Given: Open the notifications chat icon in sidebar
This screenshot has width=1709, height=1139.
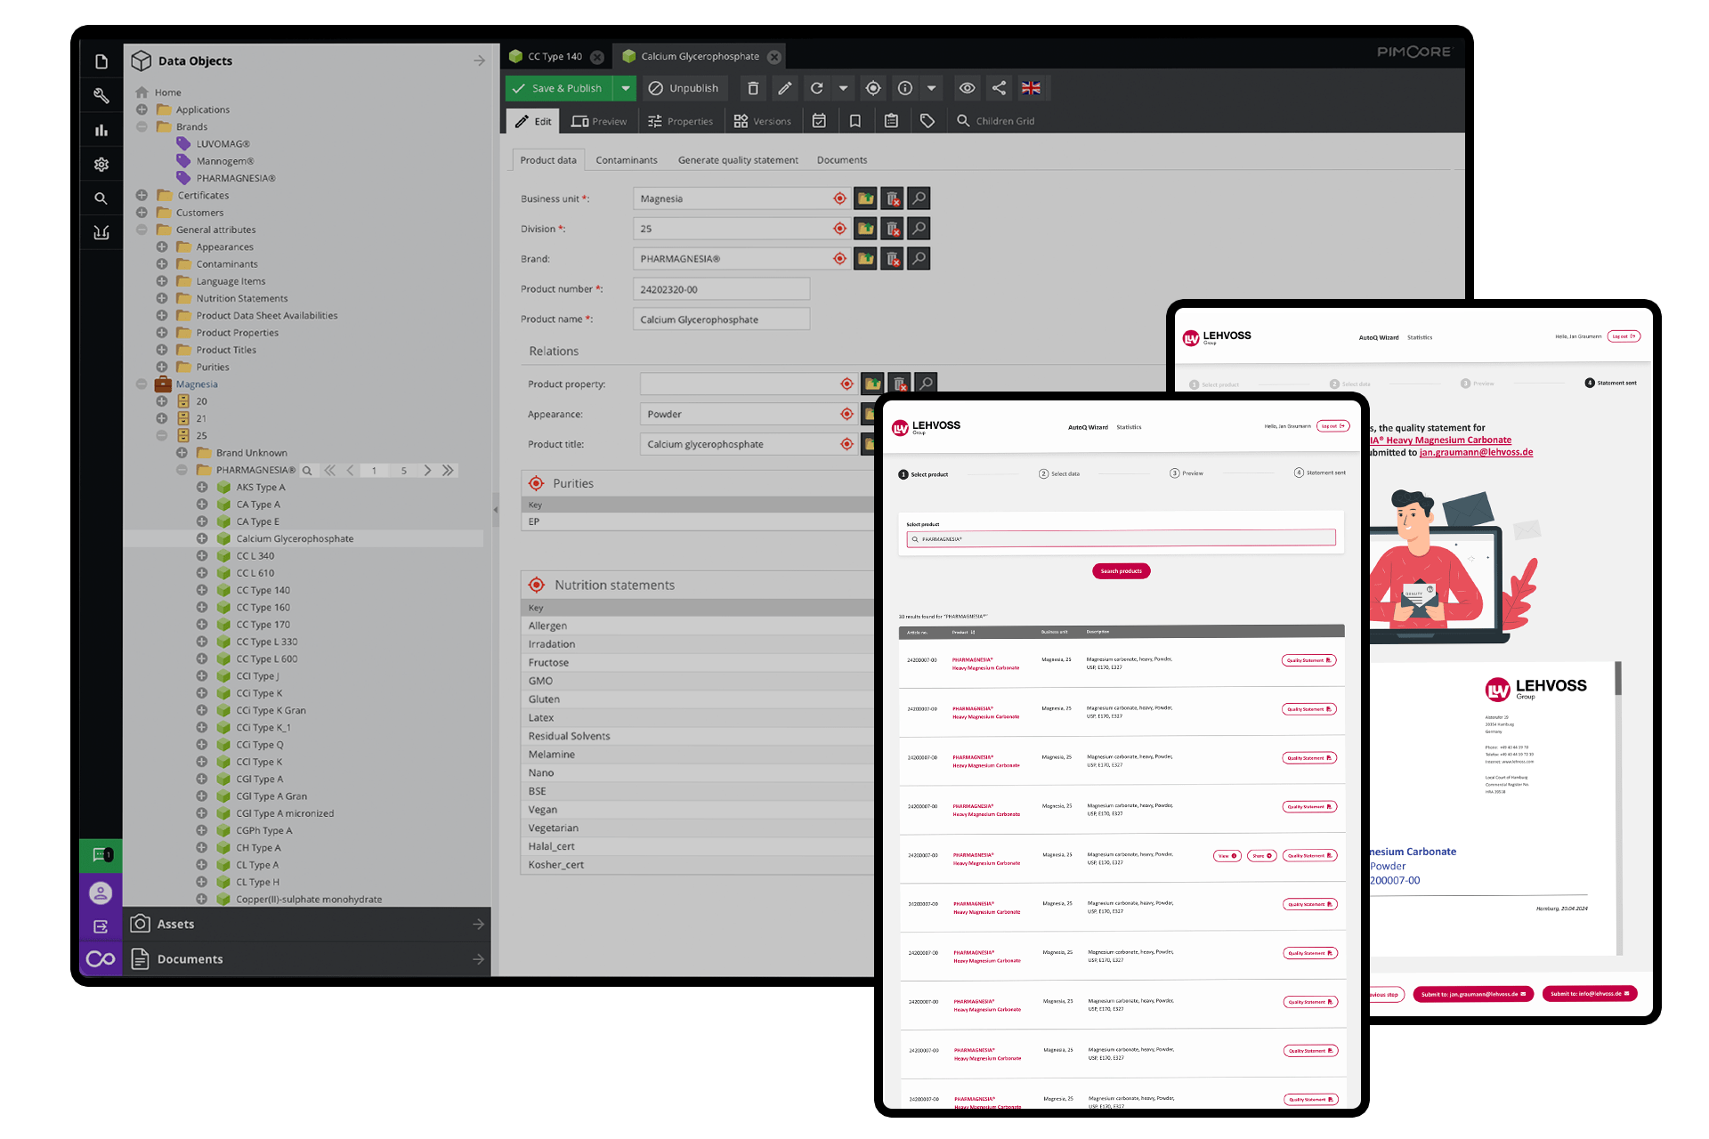Looking at the screenshot, I should 101,855.
